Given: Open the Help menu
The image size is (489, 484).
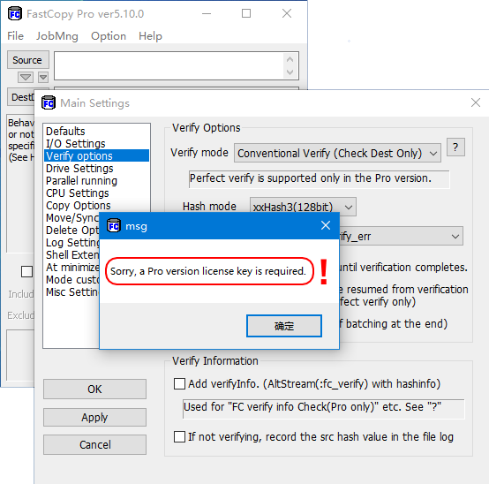Looking at the screenshot, I should point(150,36).
